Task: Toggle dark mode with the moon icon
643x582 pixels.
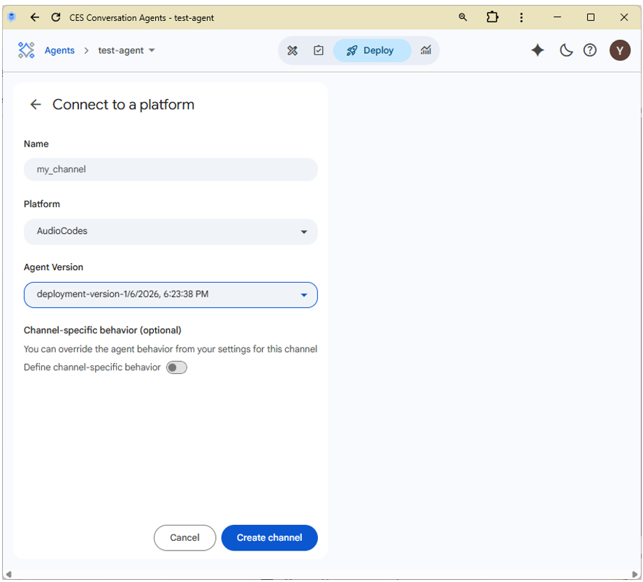Action: pos(566,50)
